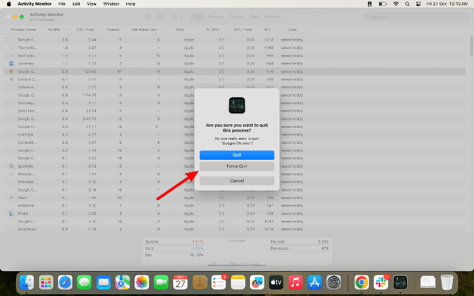Screen dimensions: 474x296
Task: Open FaceTime from the Dock
Action: point(161,283)
